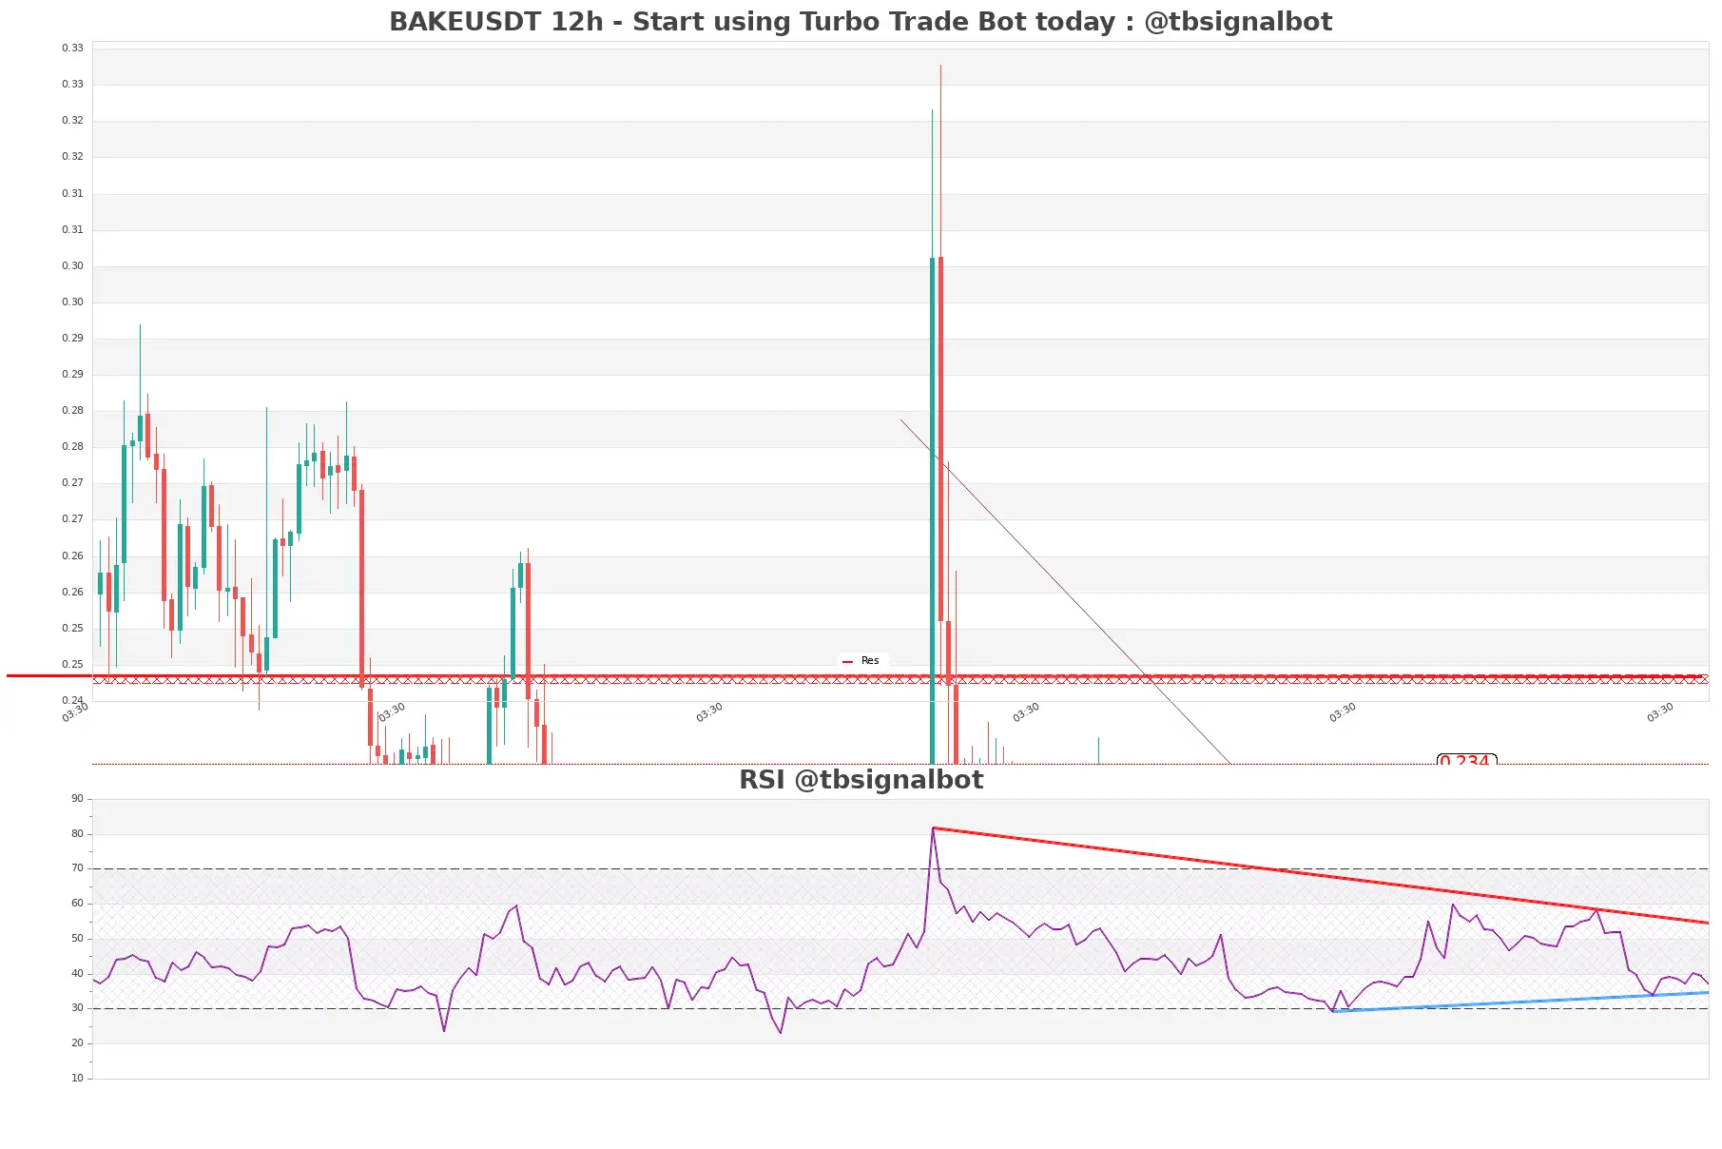Click the RSI axis value 60
The image size is (1722, 1149).
click(x=77, y=904)
